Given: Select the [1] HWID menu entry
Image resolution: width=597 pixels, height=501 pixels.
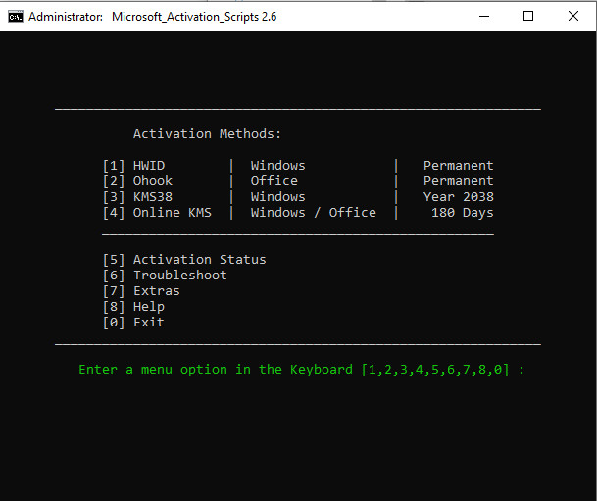Looking at the screenshot, I should 133,166.
